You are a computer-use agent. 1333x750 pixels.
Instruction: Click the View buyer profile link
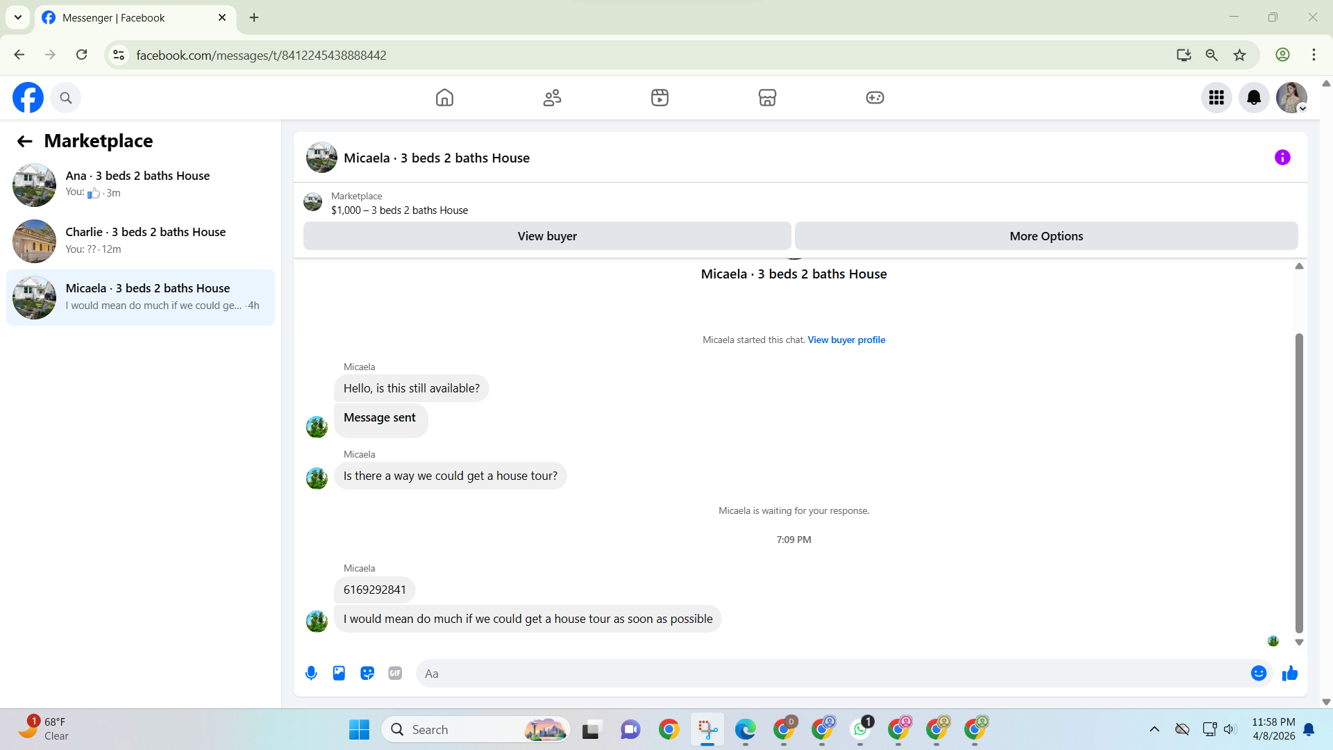(x=846, y=340)
